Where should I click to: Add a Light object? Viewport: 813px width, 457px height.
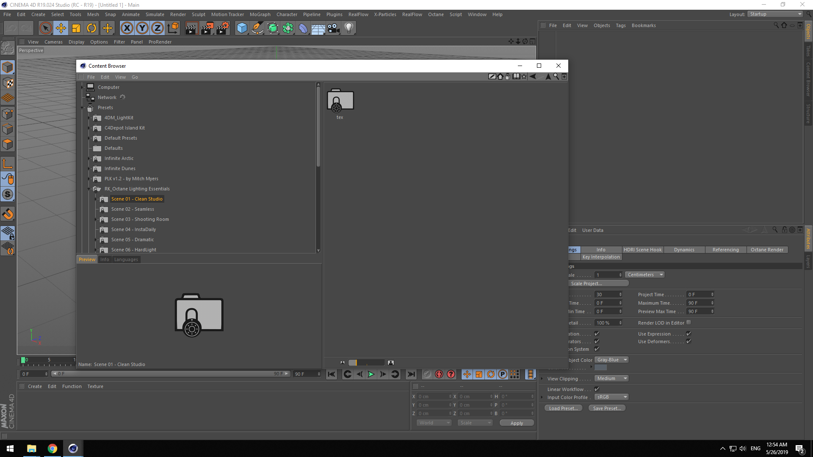tap(349, 28)
